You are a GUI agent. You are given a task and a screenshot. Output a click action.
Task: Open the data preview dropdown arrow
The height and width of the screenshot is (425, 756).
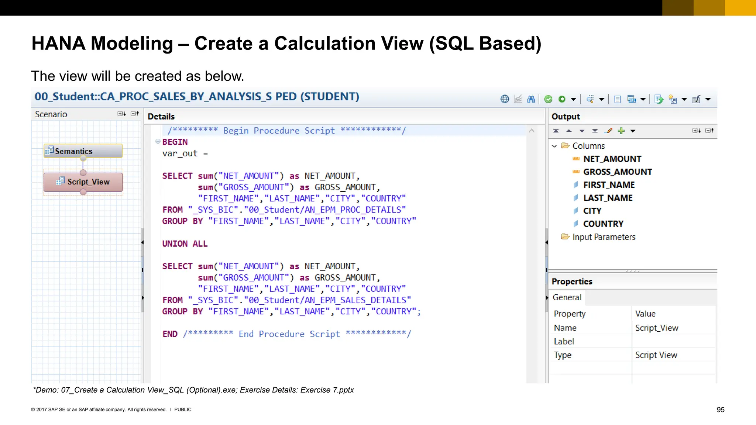point(602,100)
